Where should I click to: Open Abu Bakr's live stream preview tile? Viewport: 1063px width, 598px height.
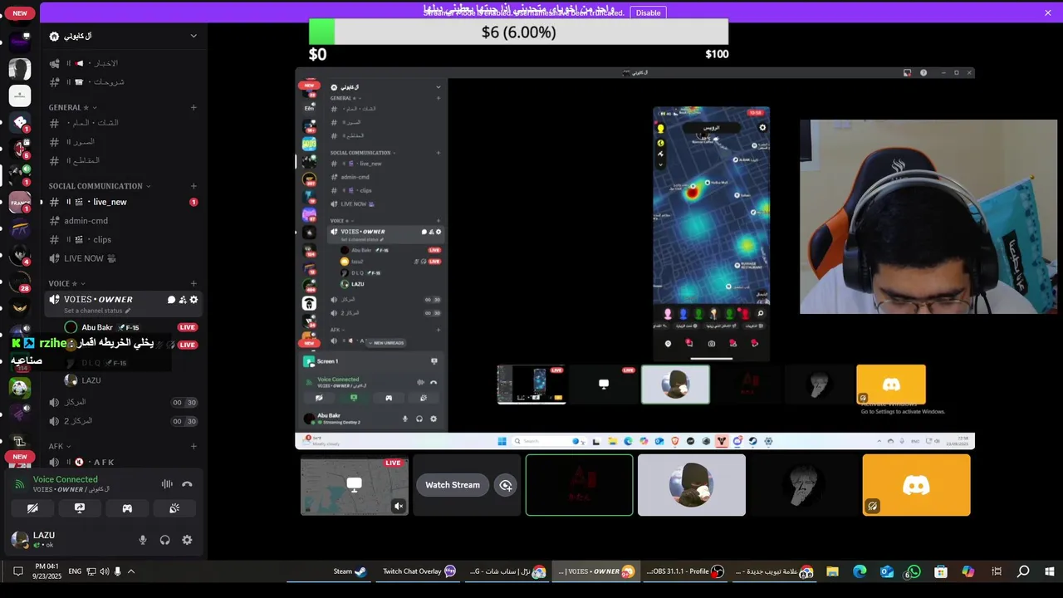(355, 485)
